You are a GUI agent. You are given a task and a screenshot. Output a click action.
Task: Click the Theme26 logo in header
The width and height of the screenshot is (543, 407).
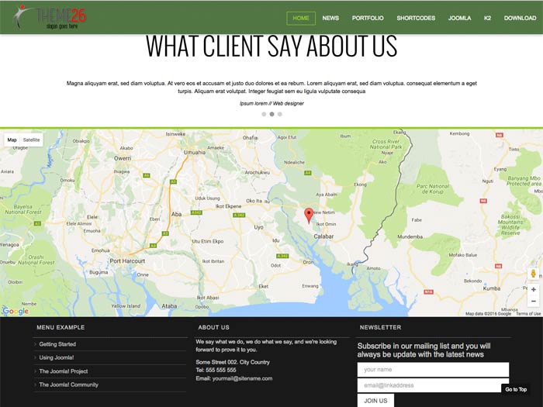56,17
